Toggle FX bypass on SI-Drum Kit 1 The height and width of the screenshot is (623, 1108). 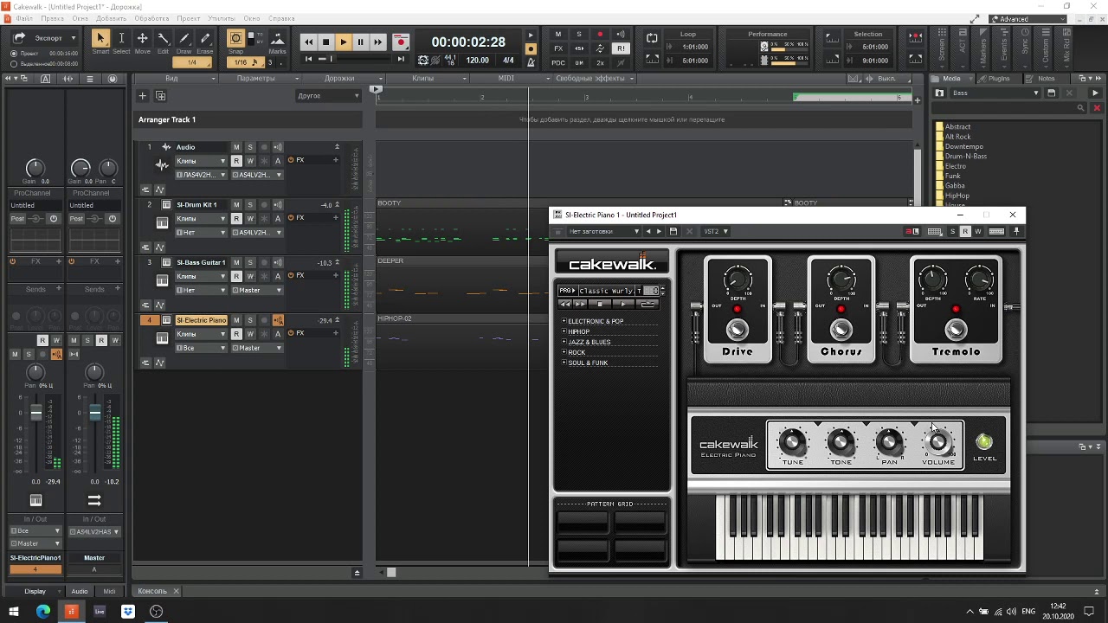291,218
